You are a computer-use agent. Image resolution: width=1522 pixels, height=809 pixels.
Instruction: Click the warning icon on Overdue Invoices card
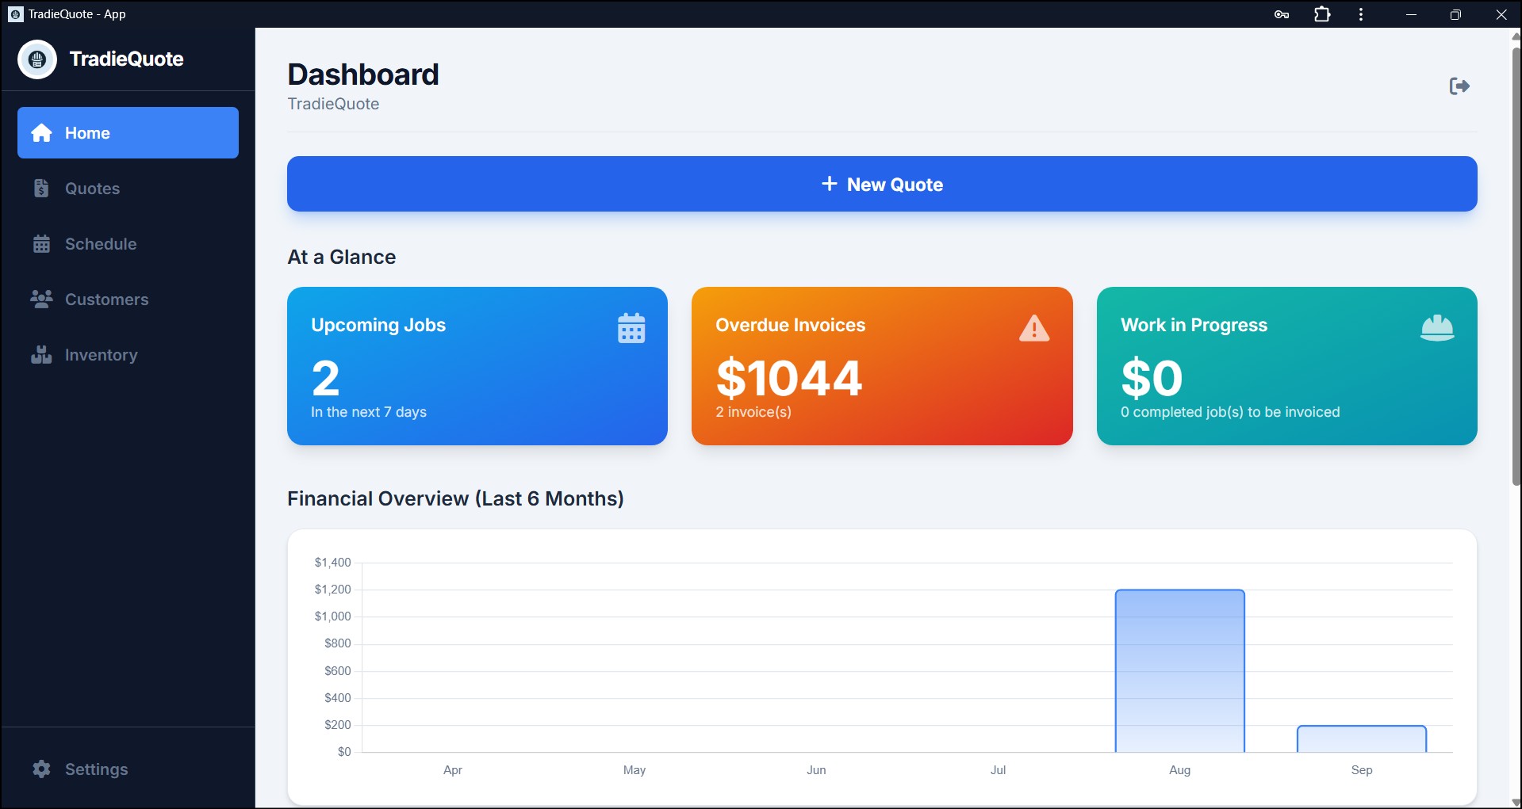pos(1034,327)
